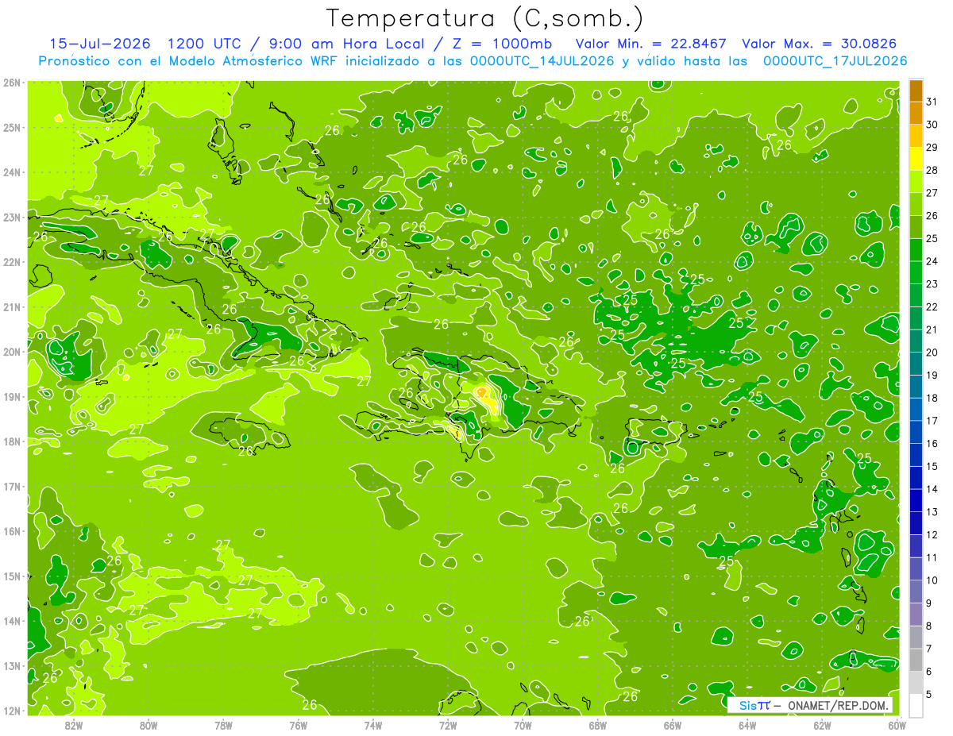The width and height of the screenshot is (953, 736).
Task: Click the longitude label "64W"
Action: coord(747,725)
